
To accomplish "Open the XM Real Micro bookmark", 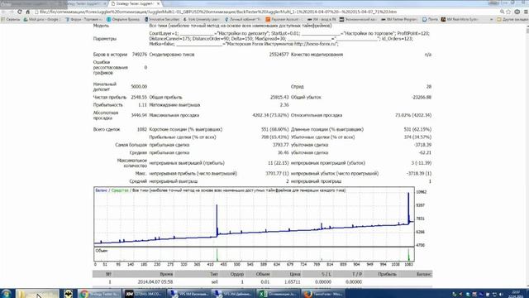I will click(x=460, y=20).
